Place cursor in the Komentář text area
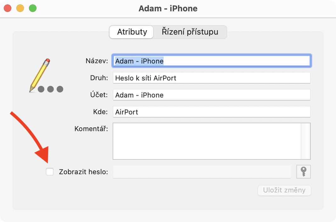Image resolution: width=336 pixels, height=222 pixels. tap(206, 141)
